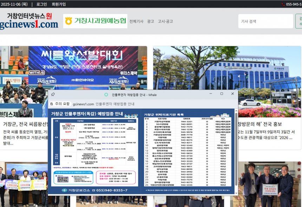Open the 거창사과원예농협 banner ad

click(x=95, y=21)
